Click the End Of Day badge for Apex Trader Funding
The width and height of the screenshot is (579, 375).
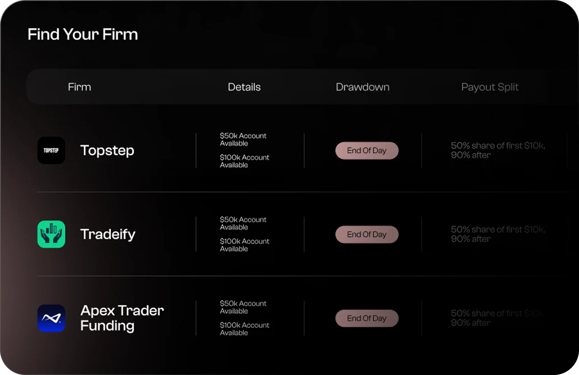tap(367, 318)
